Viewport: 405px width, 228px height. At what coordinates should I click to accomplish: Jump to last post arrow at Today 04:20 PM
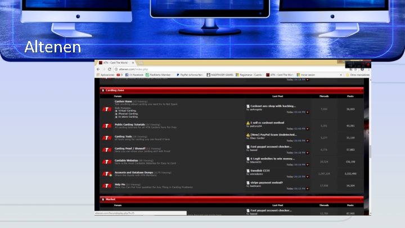point(307,177)
